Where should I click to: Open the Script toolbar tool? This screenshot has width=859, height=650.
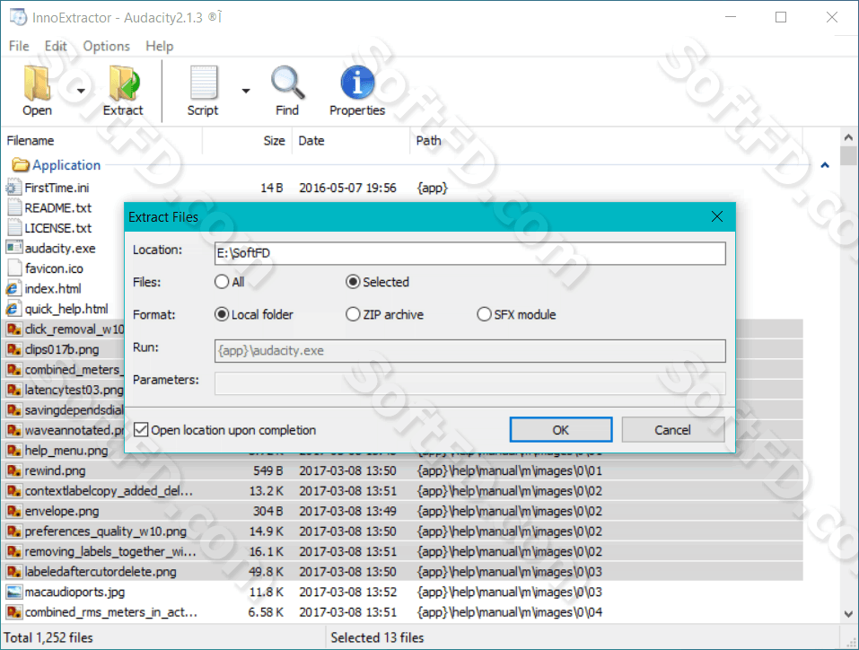coord(203,83)
